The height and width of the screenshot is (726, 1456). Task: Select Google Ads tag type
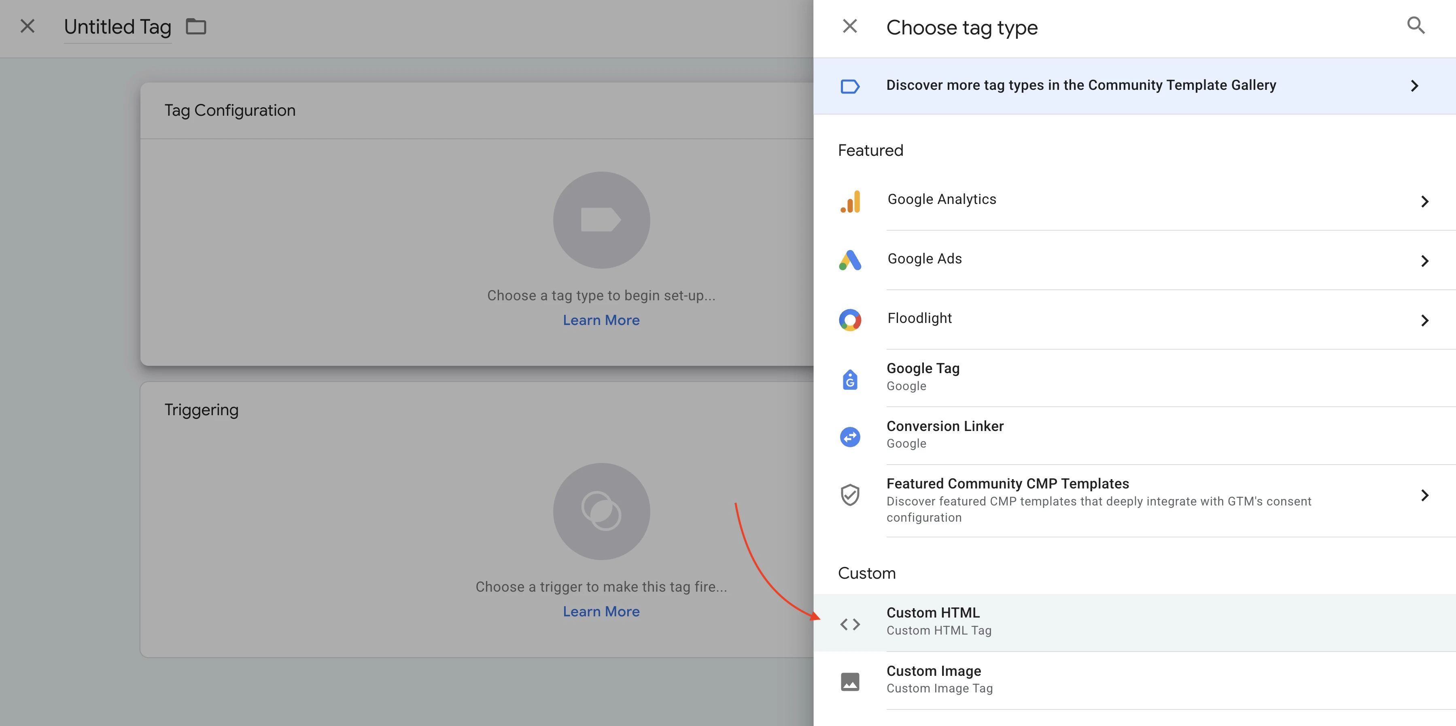(1134, 260)
